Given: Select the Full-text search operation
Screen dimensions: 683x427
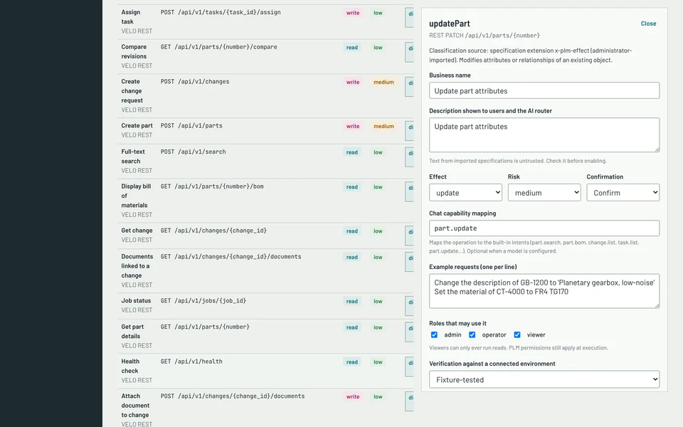Looking at the screenshot, I should click(x=265, y=162).
